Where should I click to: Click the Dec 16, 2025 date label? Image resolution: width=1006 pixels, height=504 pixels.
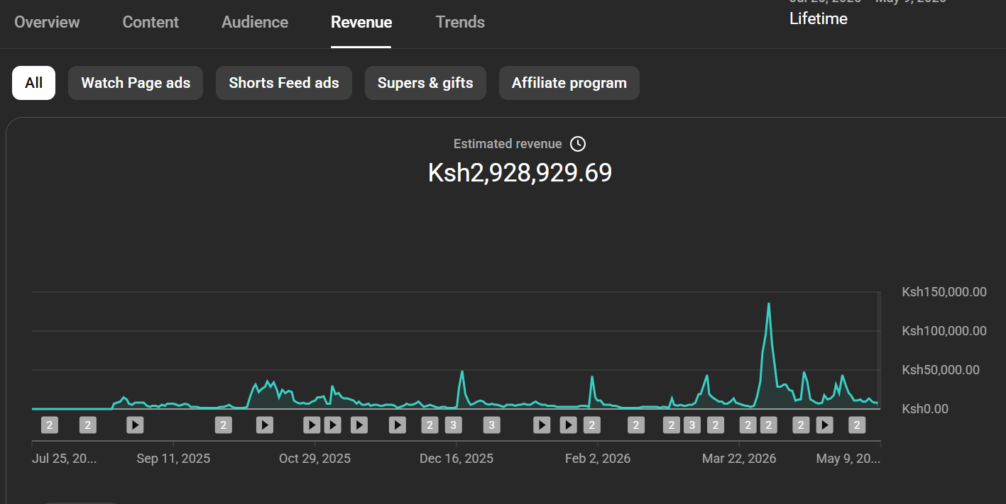coord(456,459)
